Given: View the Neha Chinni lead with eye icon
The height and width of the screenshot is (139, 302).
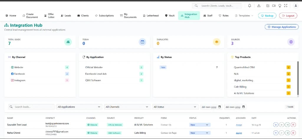Looking at the screenshot, I should coord(276,133).
